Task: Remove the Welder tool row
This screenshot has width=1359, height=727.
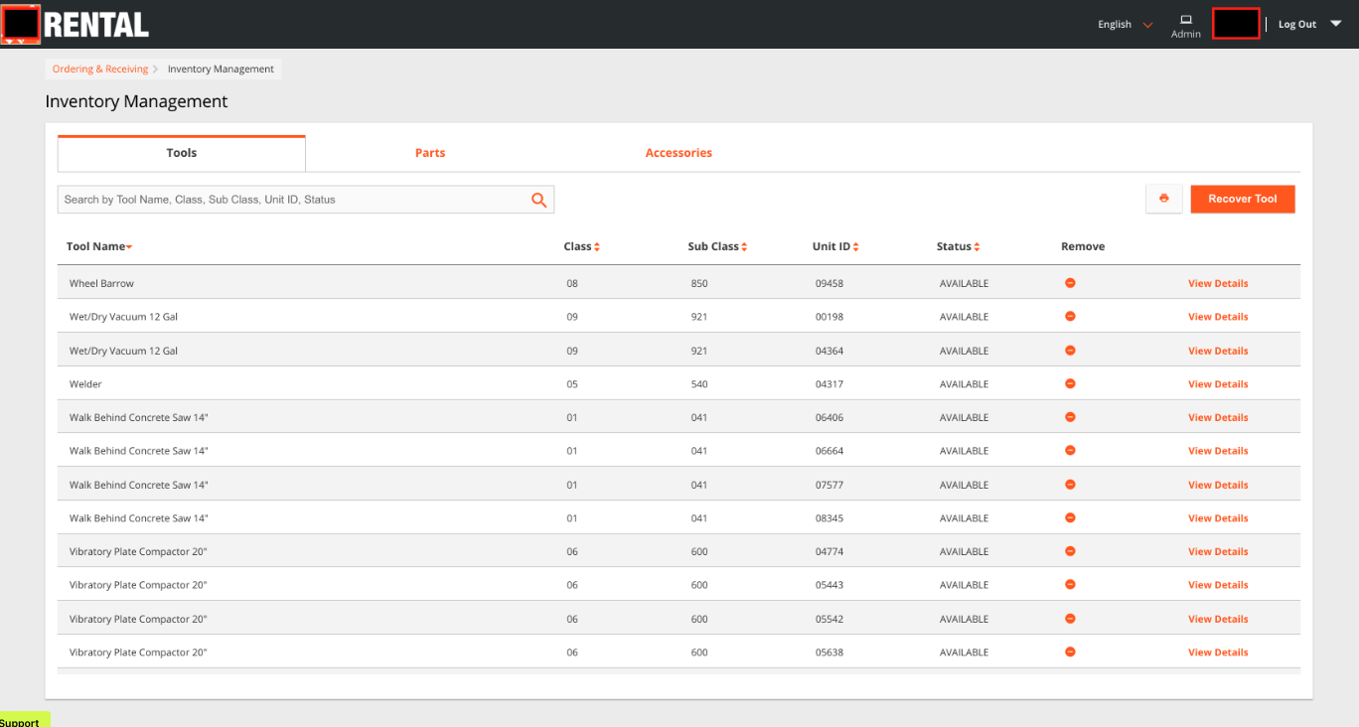Action: tap(1070, 383)
